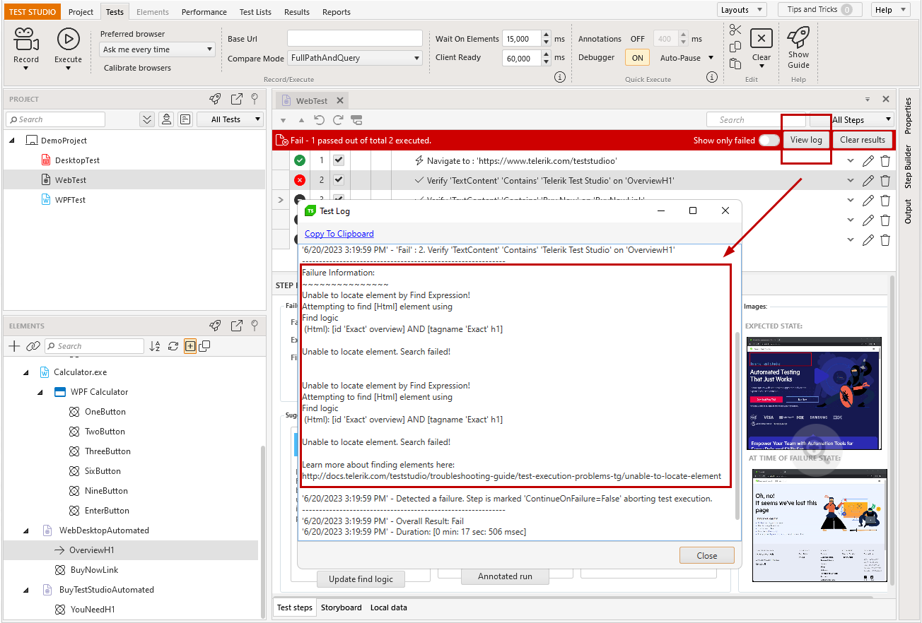The image size is (922, 623).
Task: Sort elements alphabetically with A-Z icon
Action: (x=155, y=346)
